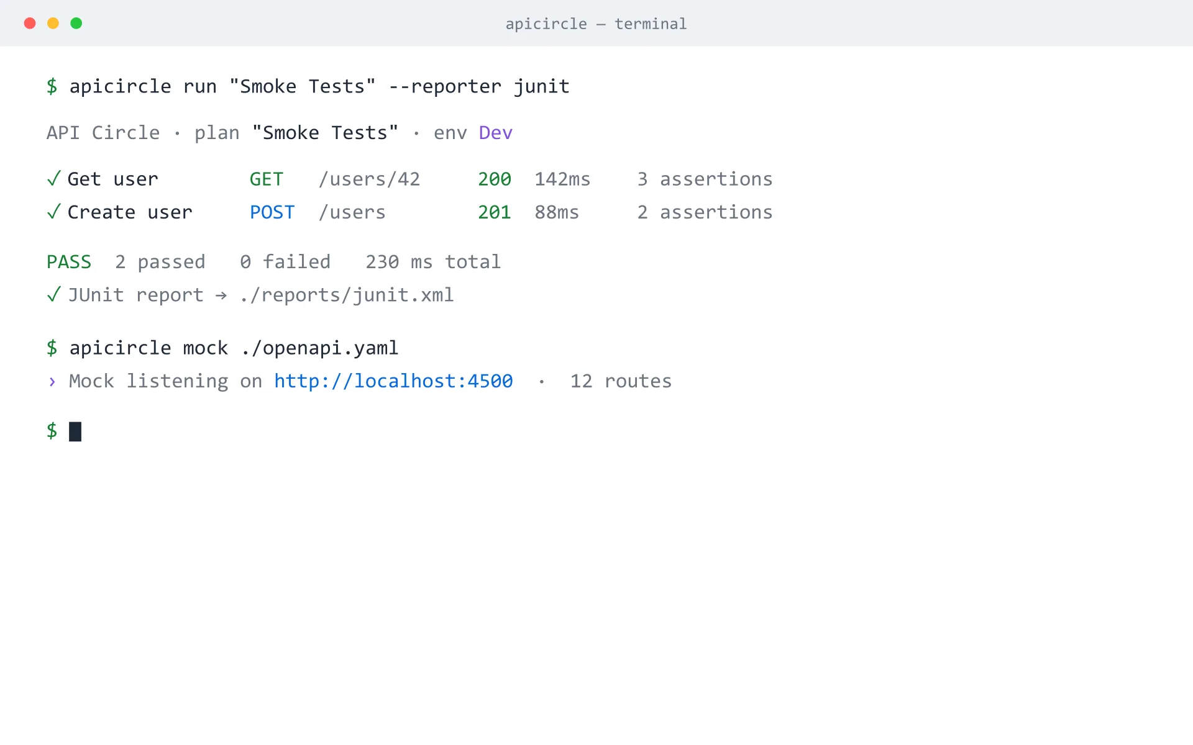
Task: Click the '12 routes' text
Action: point(621,381)
